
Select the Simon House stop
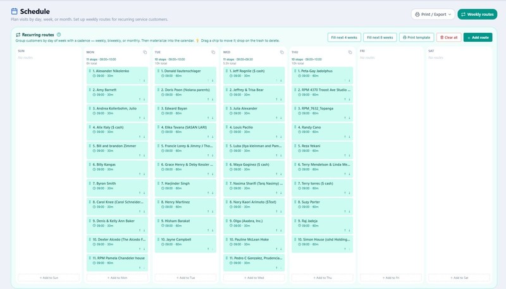323,244
